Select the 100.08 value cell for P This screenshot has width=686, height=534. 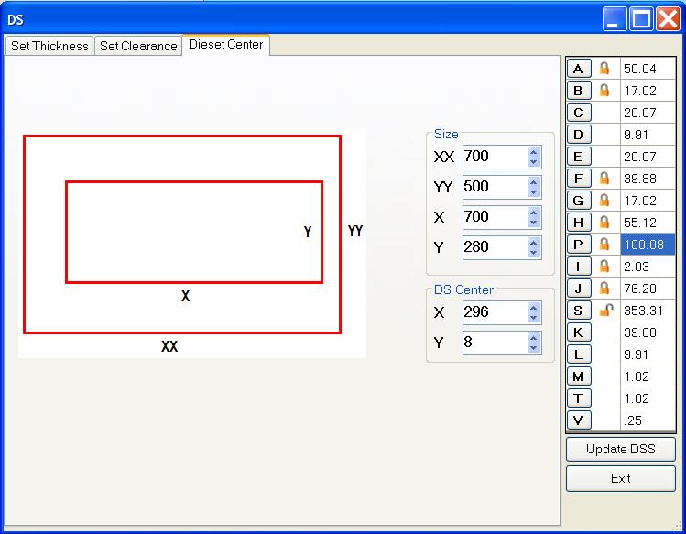click(648, 245)
